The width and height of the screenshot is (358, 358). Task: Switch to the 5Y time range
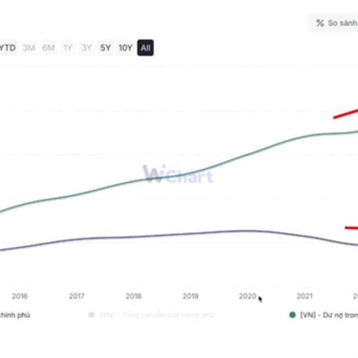[106, 48]
